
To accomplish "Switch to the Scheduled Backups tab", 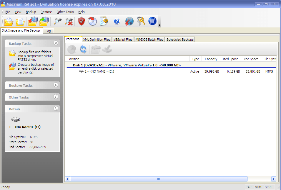I will tap(180, 39).
